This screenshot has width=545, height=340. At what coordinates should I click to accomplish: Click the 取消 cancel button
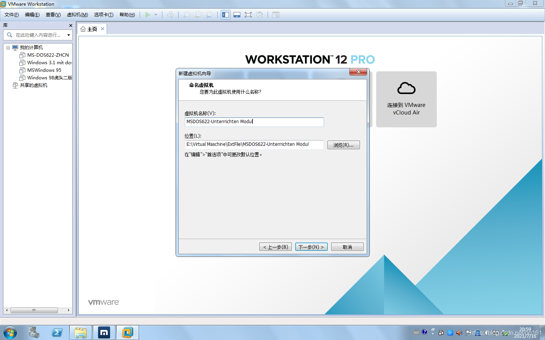[347, 247]
